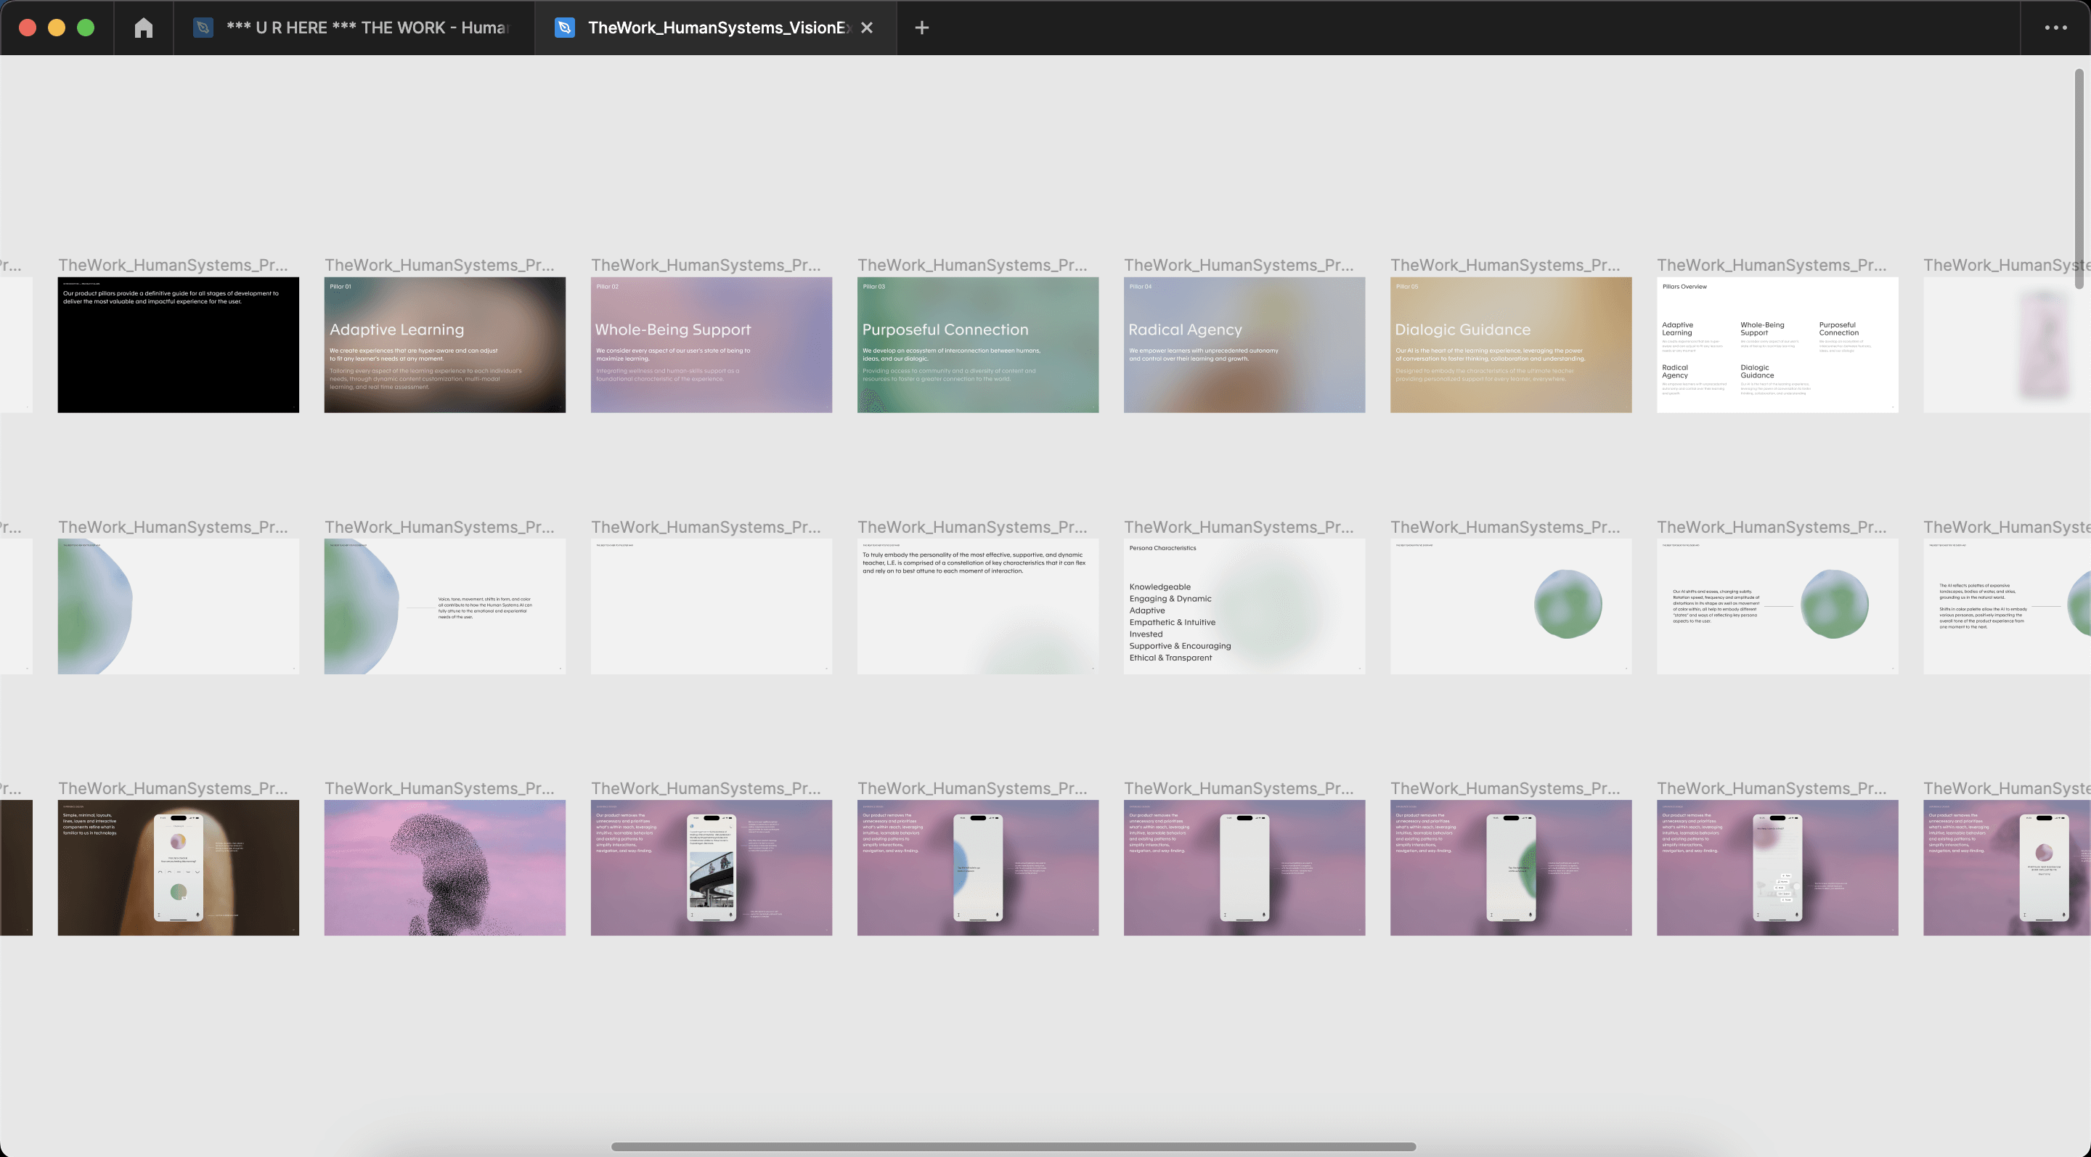
Task: Close the TheWork_HumanSystems_VisionEx tab
Action: (865, 27)
